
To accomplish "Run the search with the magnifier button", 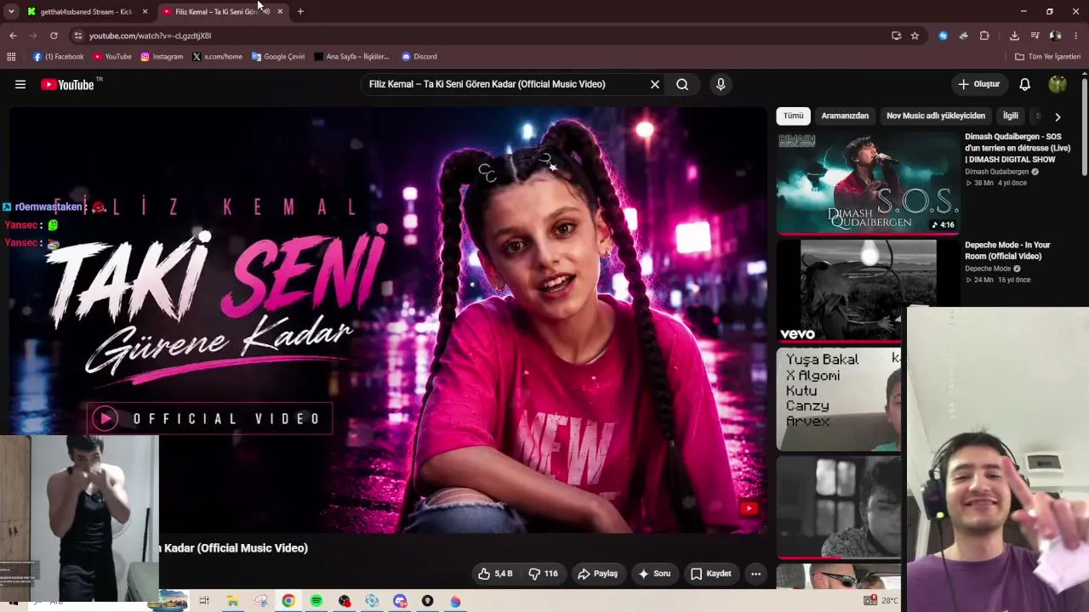I will [x=682, y=84].
